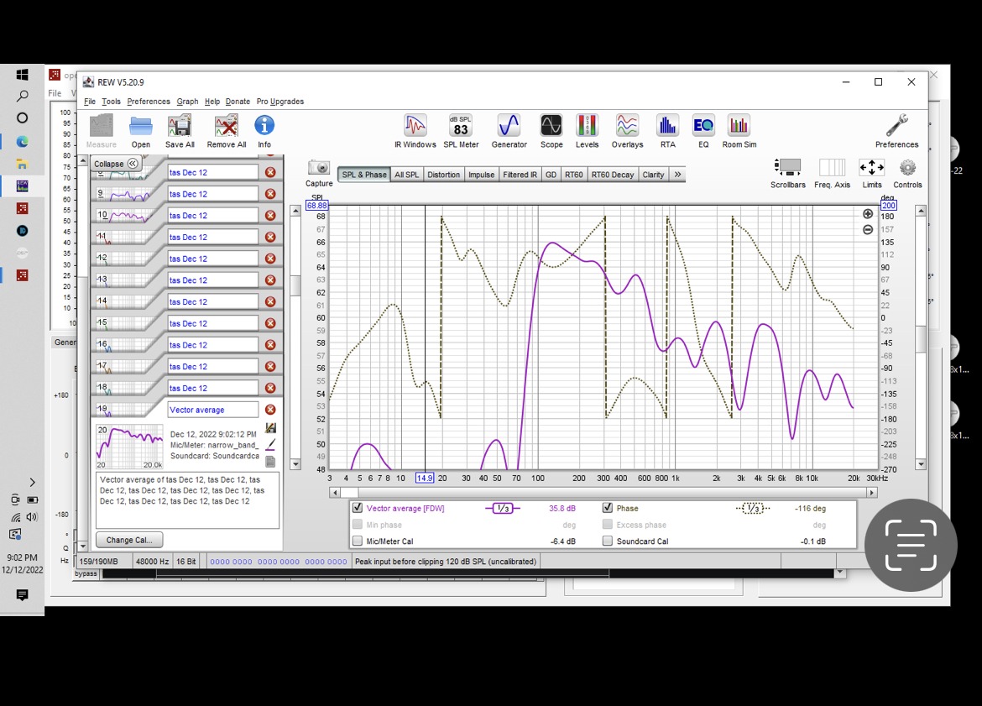Remove measurement 9 with red X
This screenshot has height=706, width=982.
pyautogui.click(x=270, y=194)
